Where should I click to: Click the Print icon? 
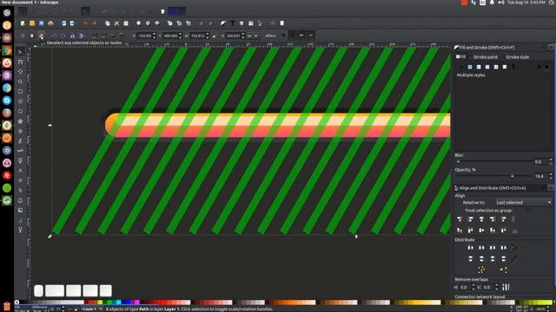click(50, 23)
